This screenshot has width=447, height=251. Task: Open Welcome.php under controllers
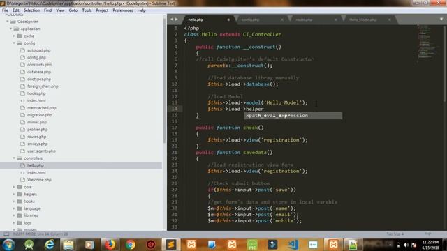(39, 180)
